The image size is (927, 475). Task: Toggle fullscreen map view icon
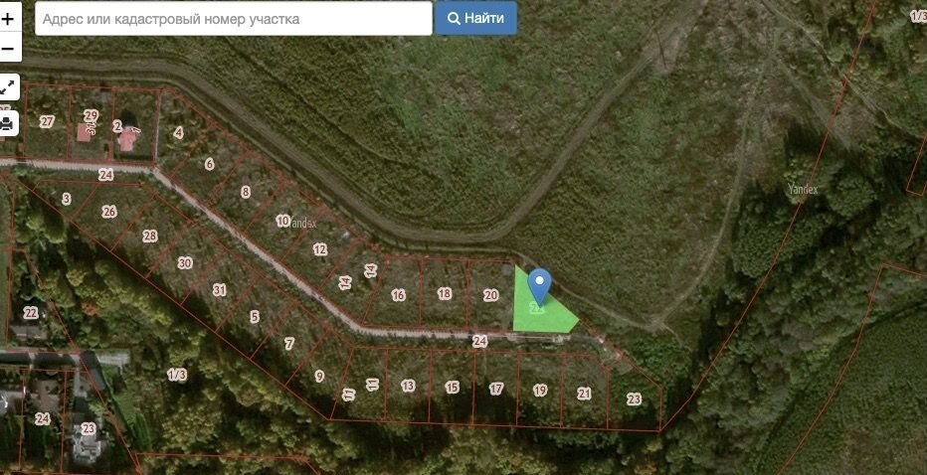(x=8, y=87)
